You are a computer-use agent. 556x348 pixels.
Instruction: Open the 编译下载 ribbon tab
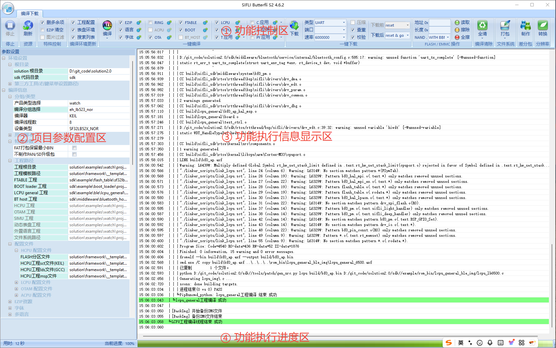[30, 13]
